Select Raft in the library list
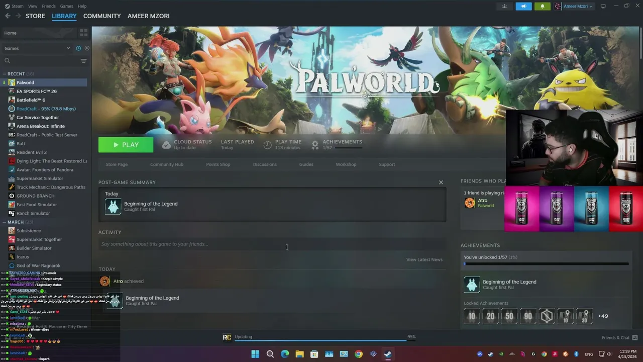643x362 pixels. coord(21,144)
